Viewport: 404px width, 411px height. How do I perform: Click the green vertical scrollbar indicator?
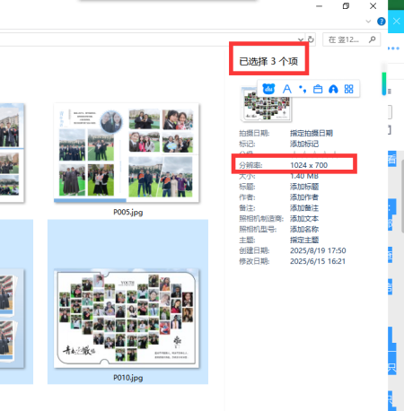point(384,83)
